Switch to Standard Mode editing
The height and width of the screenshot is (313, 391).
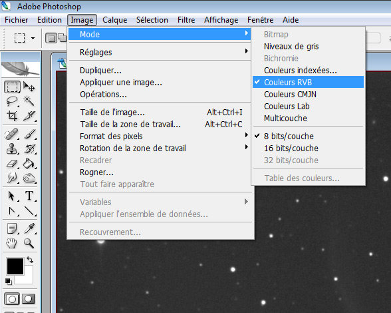(x=12, y=299)
